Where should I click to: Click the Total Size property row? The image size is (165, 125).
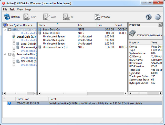146,70
